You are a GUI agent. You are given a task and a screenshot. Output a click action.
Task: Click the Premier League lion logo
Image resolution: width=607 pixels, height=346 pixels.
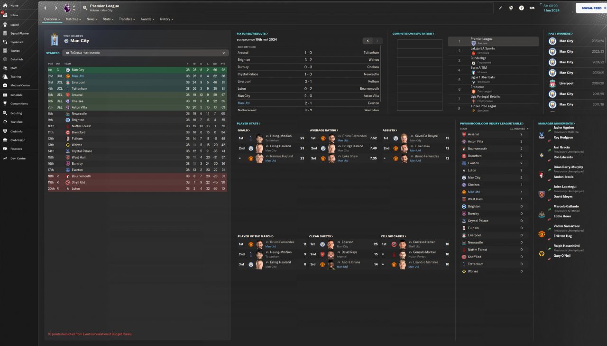point(66,8)
